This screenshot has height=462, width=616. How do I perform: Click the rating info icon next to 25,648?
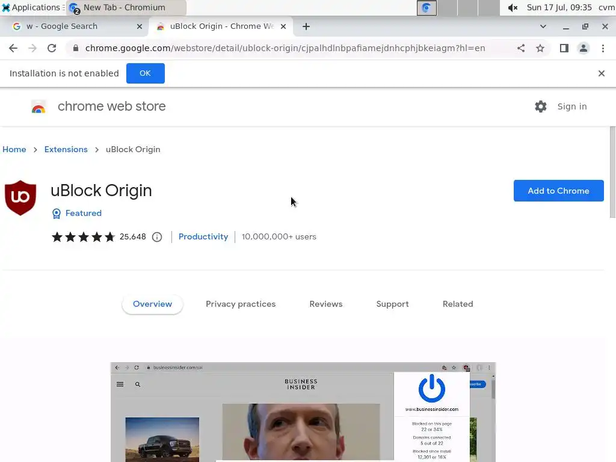pos(157,237)
